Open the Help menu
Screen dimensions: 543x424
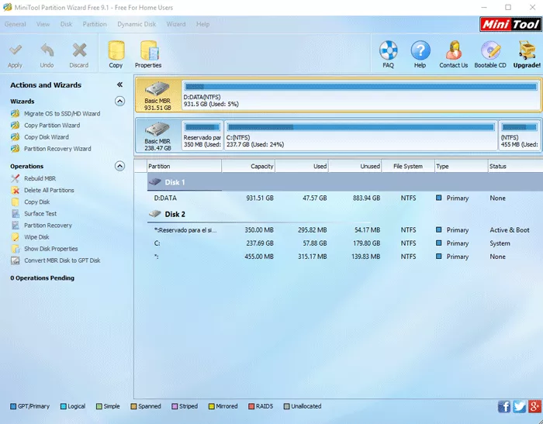[203, 24]
